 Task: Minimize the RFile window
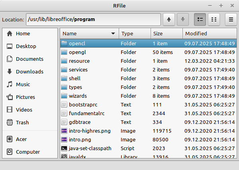[x=210, y=6]
